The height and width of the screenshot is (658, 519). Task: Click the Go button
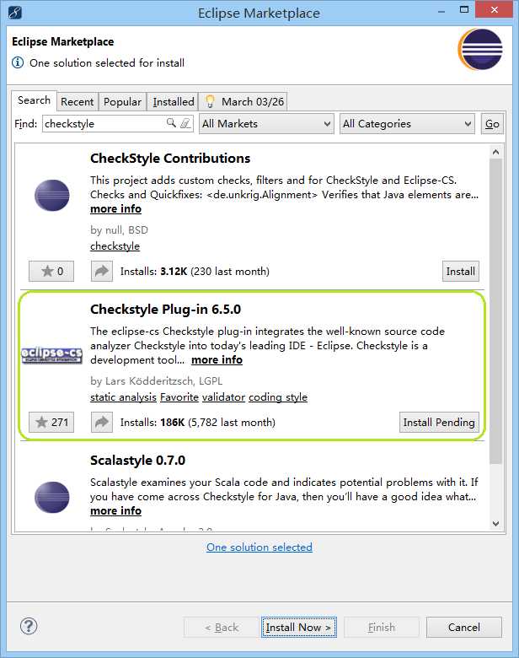[492, 124]
